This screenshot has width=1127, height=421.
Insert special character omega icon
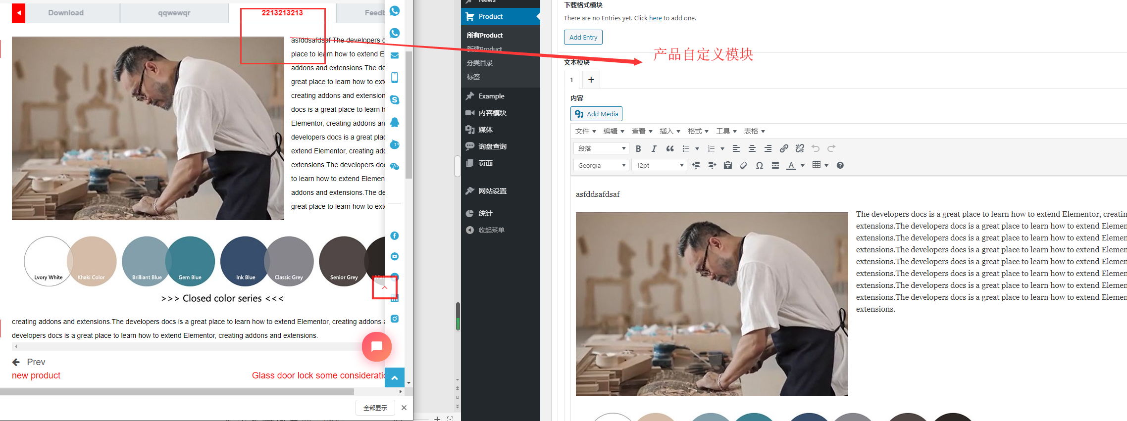pos(760,165)
